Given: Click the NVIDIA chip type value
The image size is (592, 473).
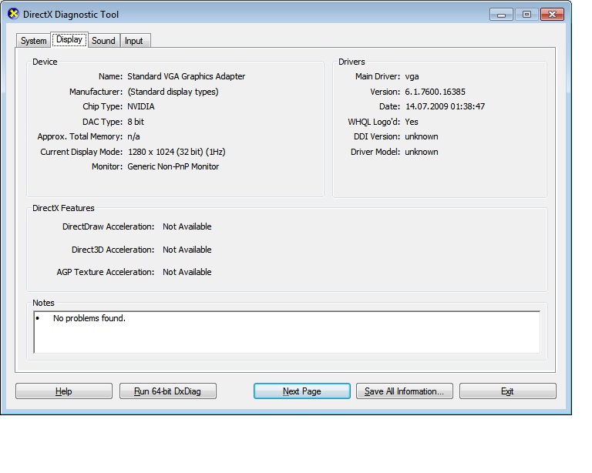Looking at the screenshot, I should (x=141, y=106).
